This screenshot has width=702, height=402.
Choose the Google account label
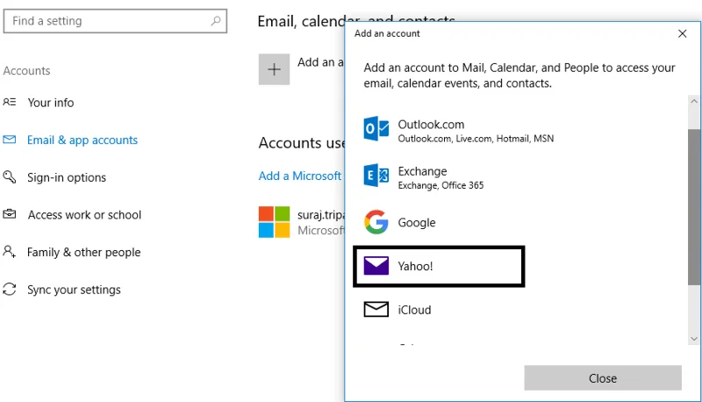click(417, 222)
